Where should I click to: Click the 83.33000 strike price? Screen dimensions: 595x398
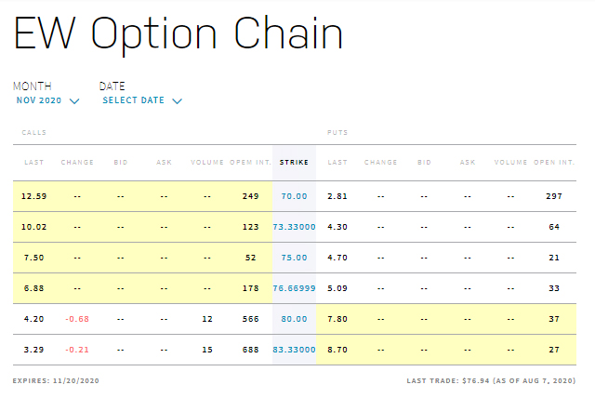click(294, 350)
